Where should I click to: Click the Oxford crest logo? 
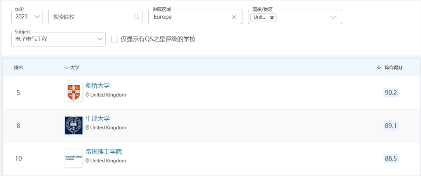coord(74,125)
